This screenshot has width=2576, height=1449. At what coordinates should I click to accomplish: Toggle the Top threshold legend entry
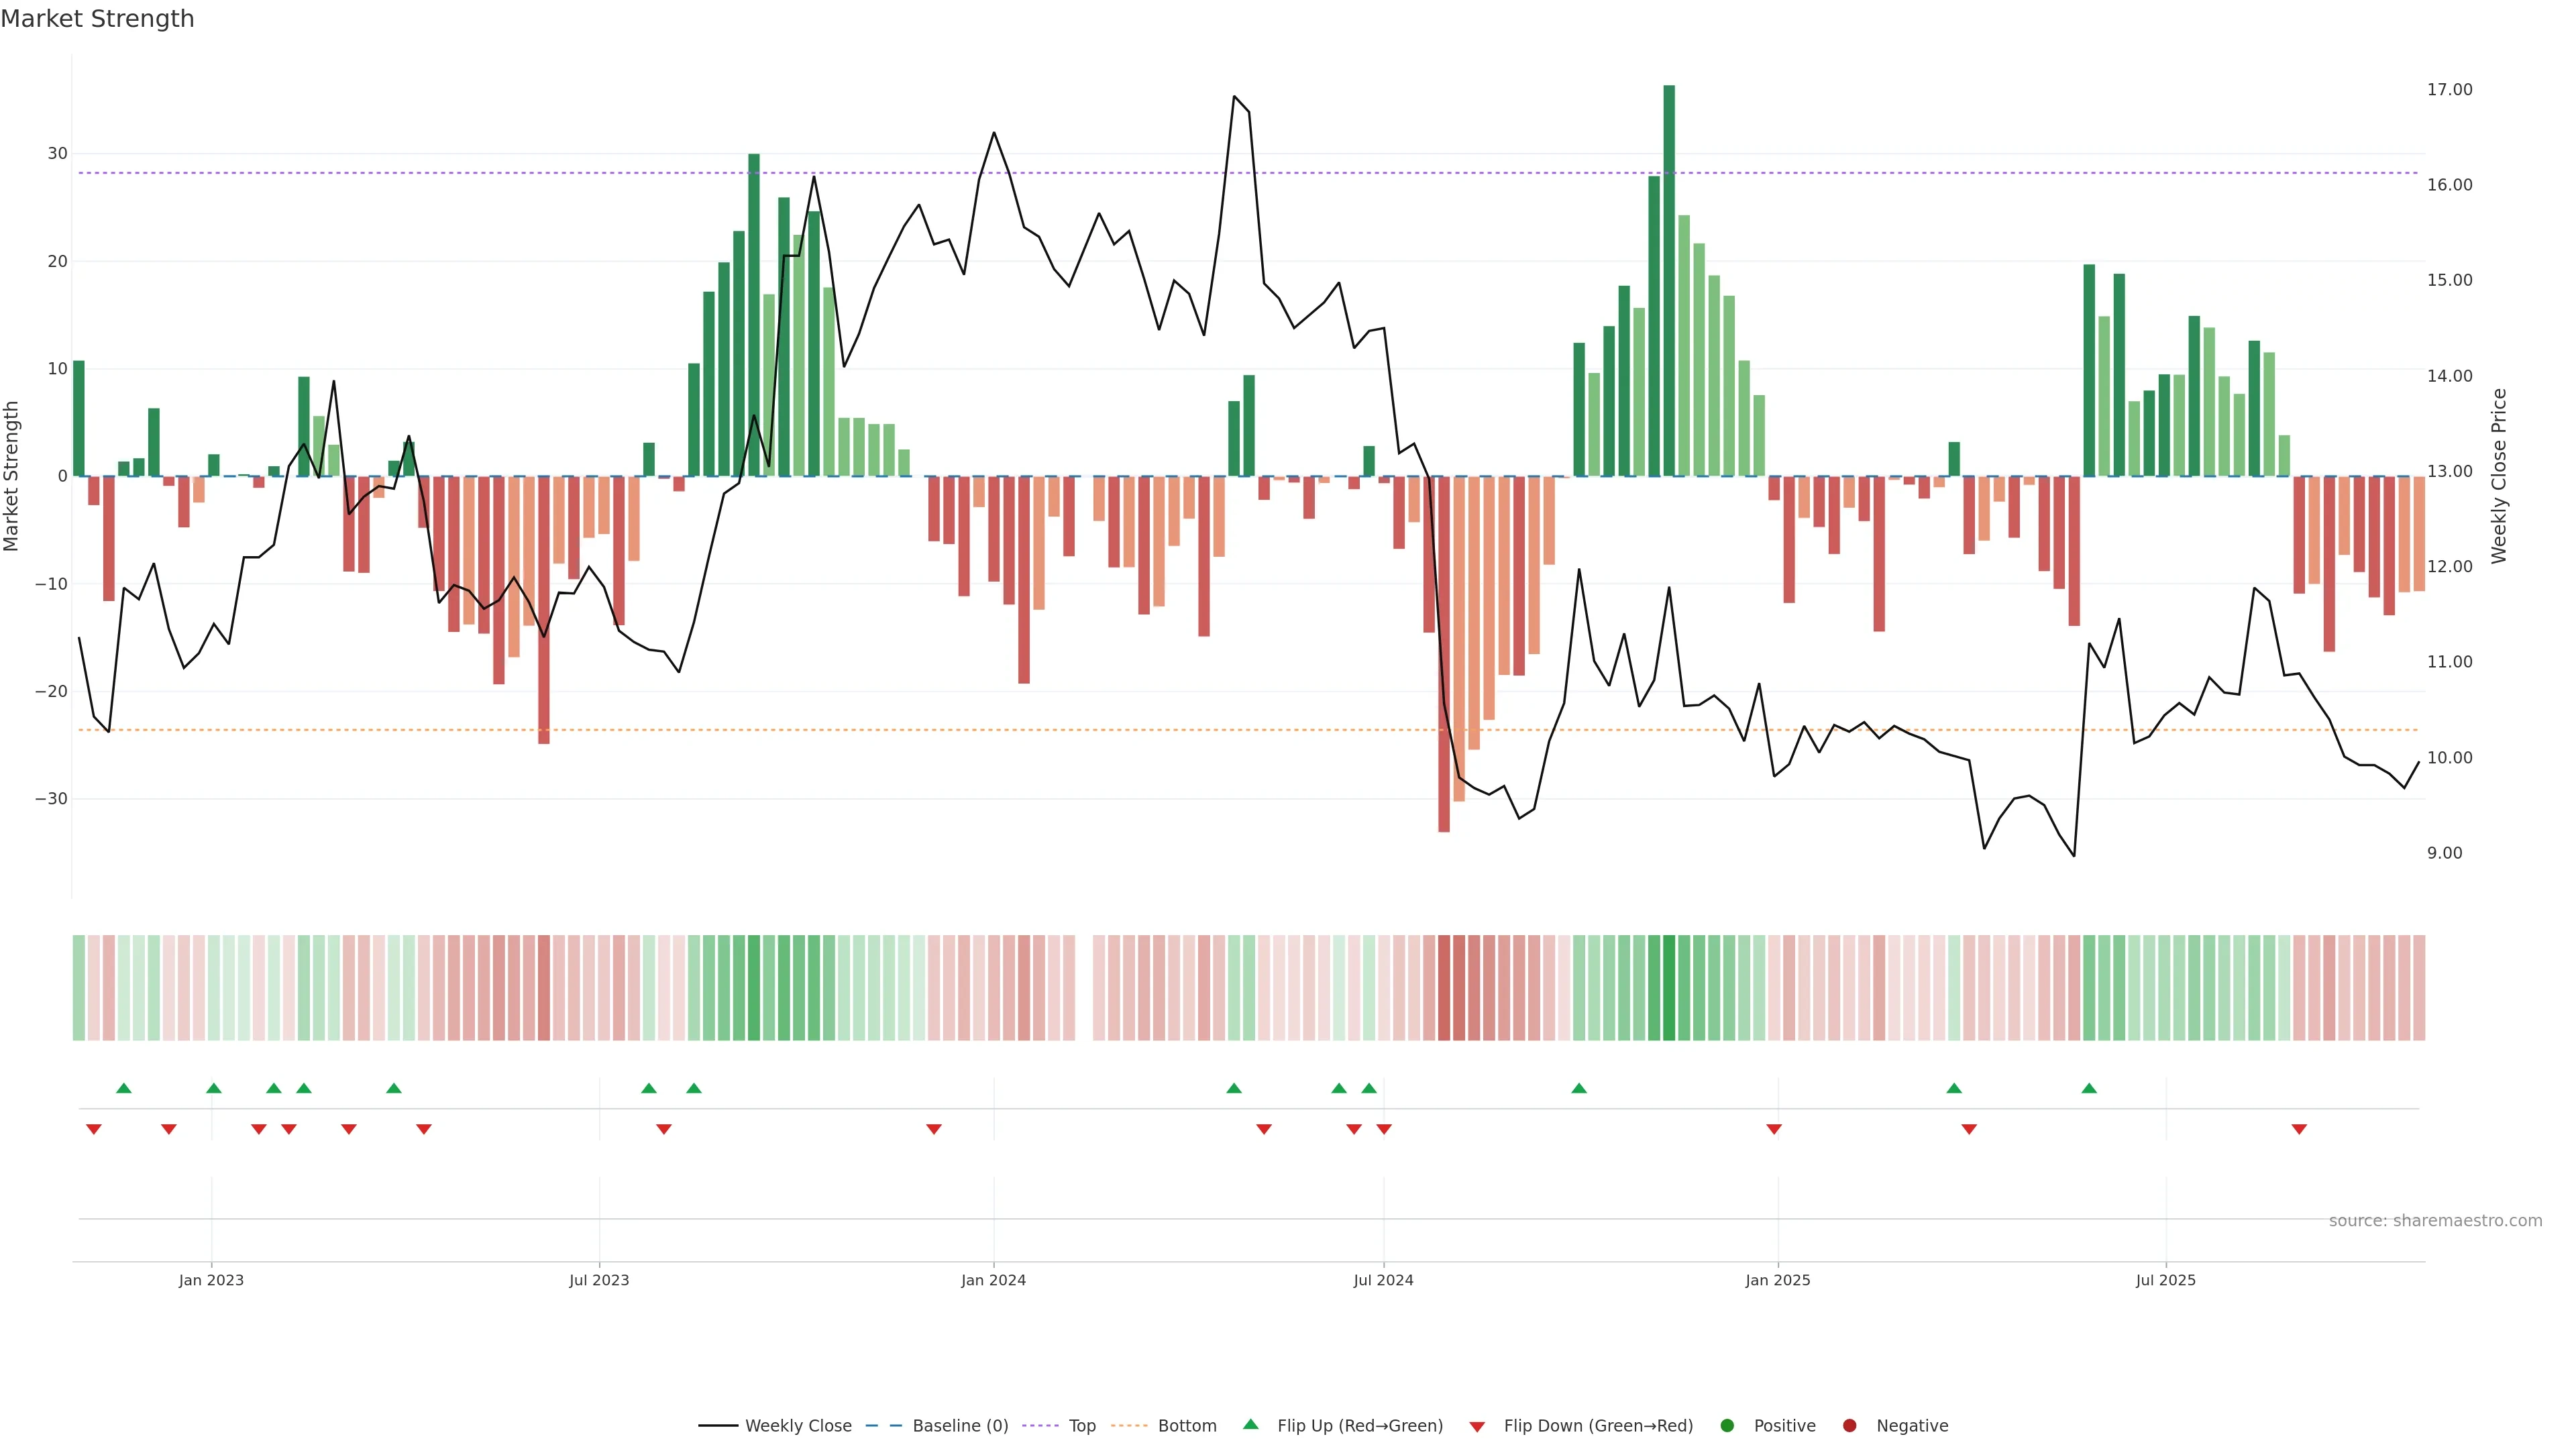(1081, 1426)
